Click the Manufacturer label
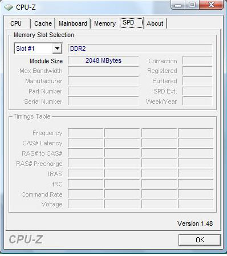 coord(44,81)
